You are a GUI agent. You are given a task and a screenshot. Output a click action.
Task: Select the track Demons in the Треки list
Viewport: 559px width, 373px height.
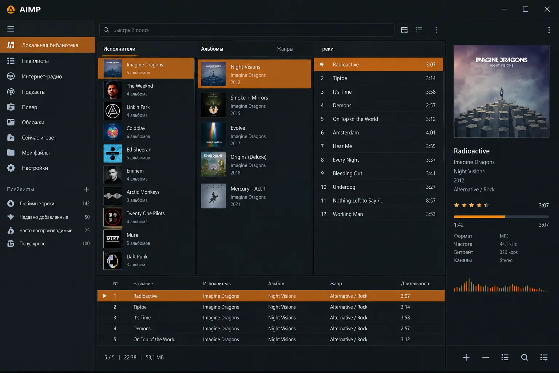(378, 105)
